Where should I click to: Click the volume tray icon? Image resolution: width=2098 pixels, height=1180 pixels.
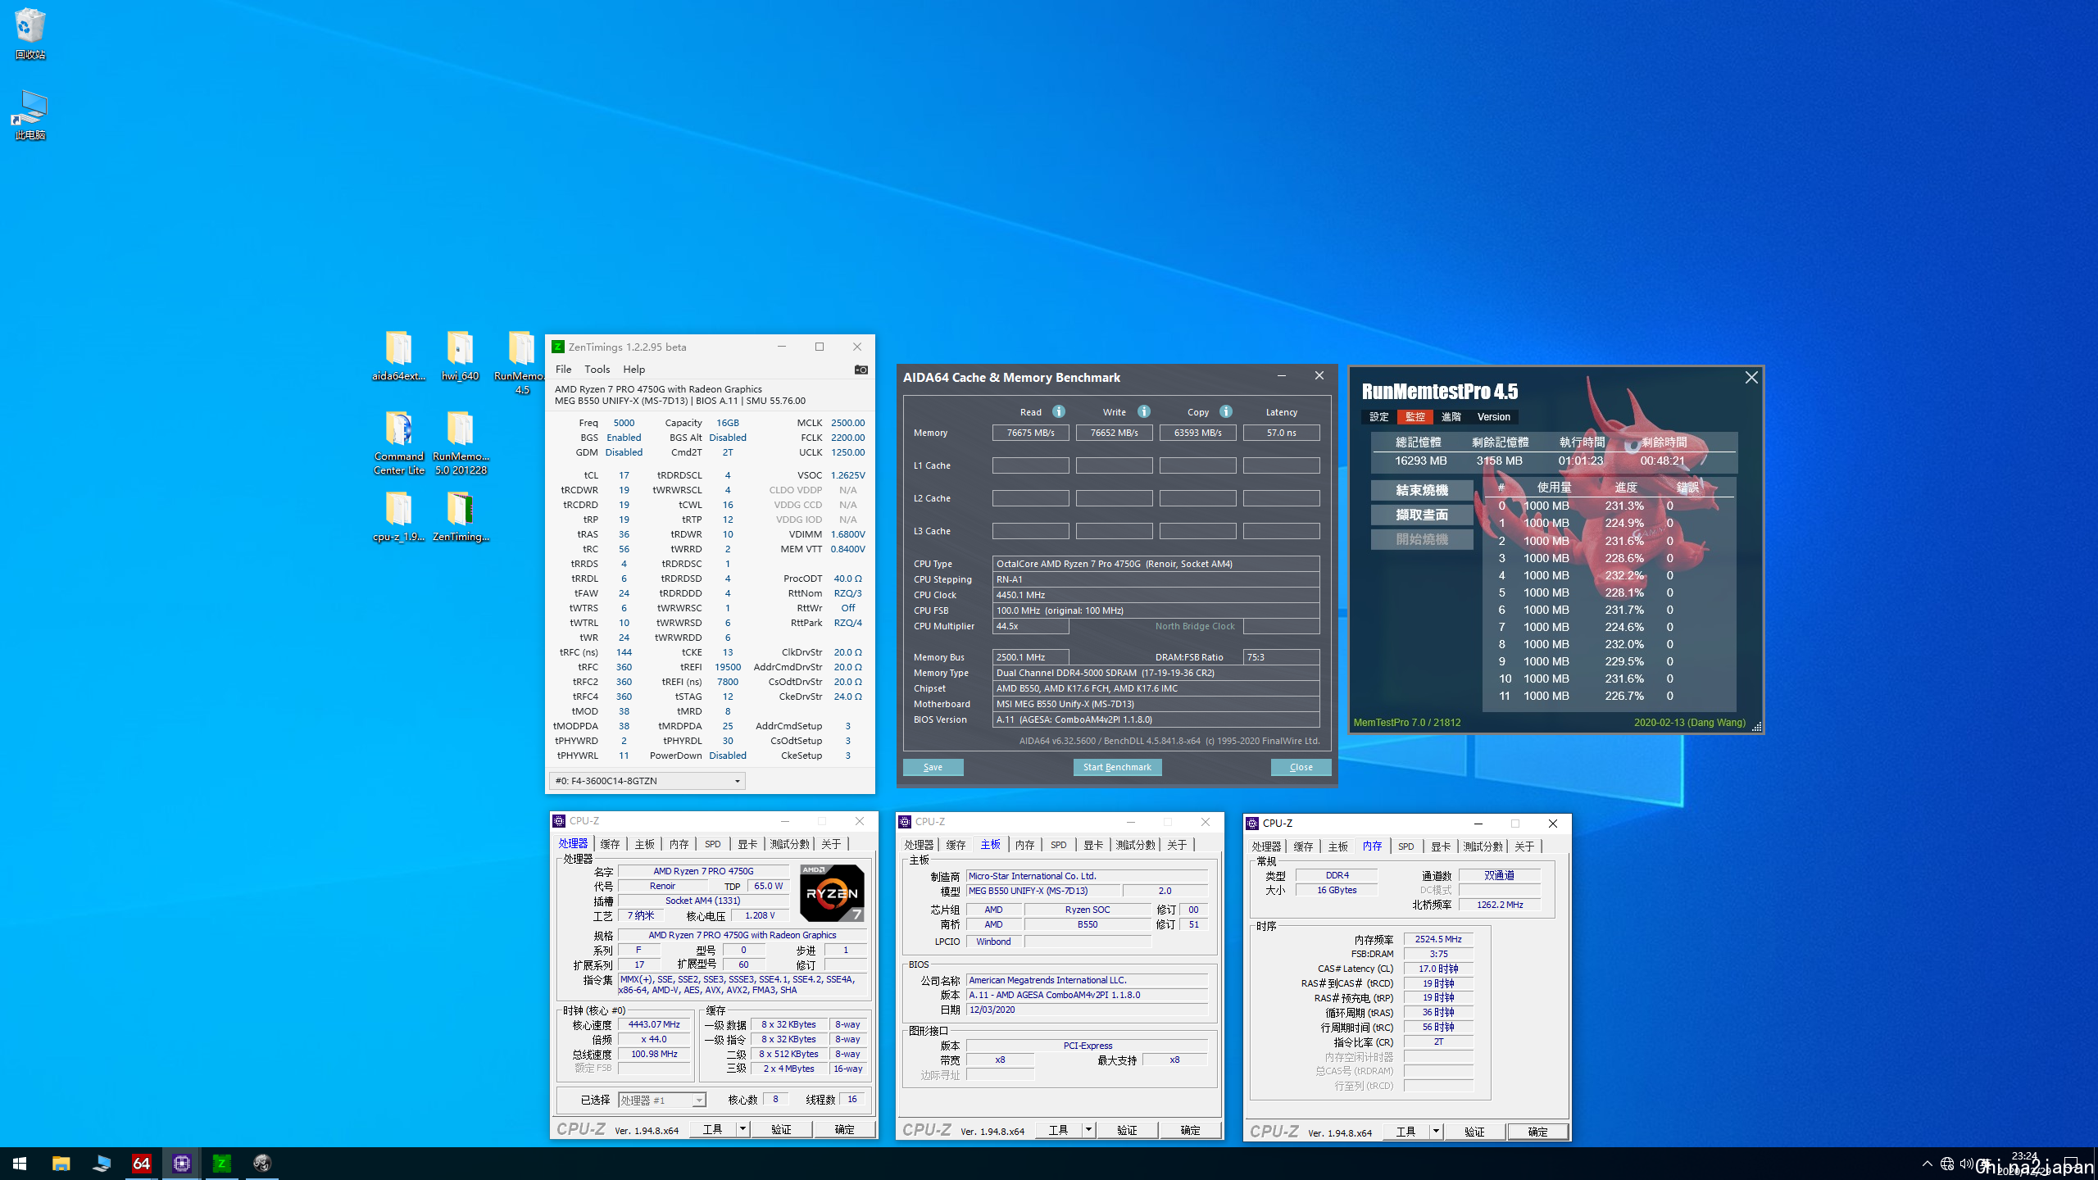[x=1966, y=1164]
